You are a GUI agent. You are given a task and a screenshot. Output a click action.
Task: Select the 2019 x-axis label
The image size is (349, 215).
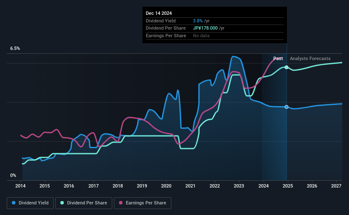142,186
